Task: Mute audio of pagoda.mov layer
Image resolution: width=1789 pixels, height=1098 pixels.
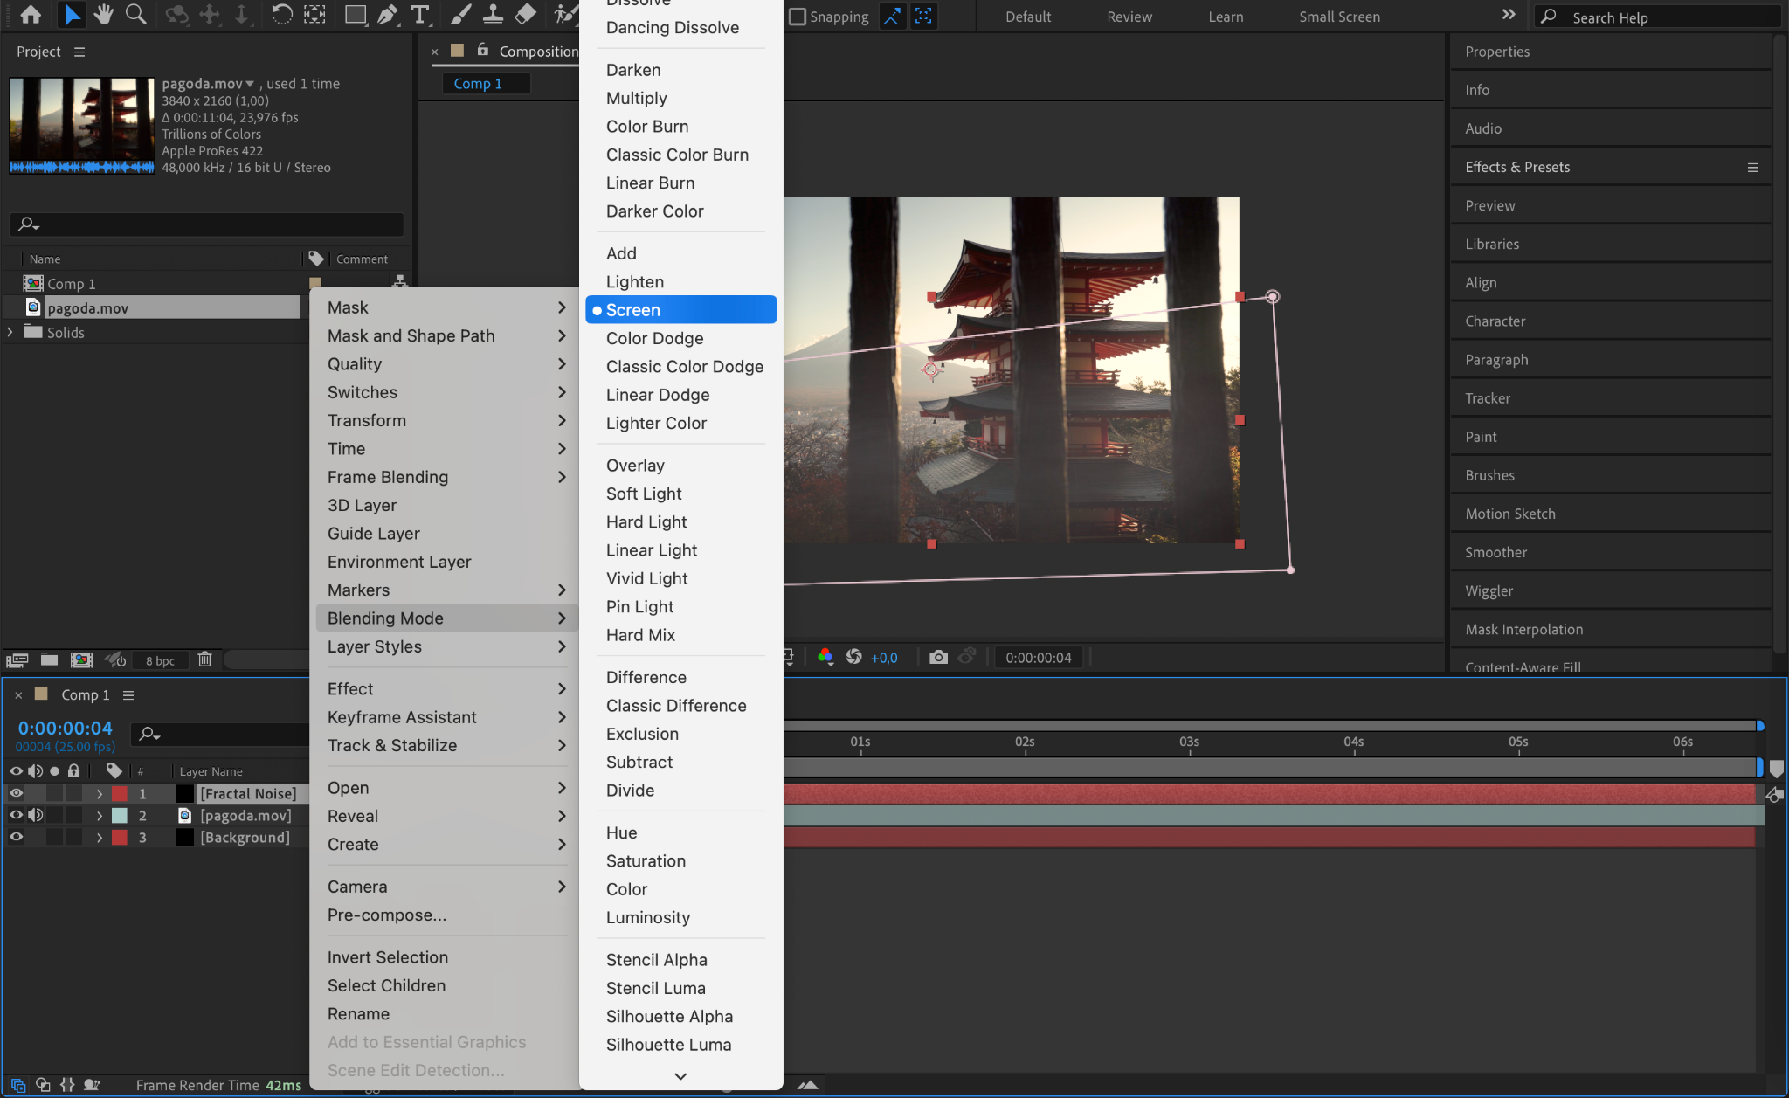Action: click(x=35, y=815)
